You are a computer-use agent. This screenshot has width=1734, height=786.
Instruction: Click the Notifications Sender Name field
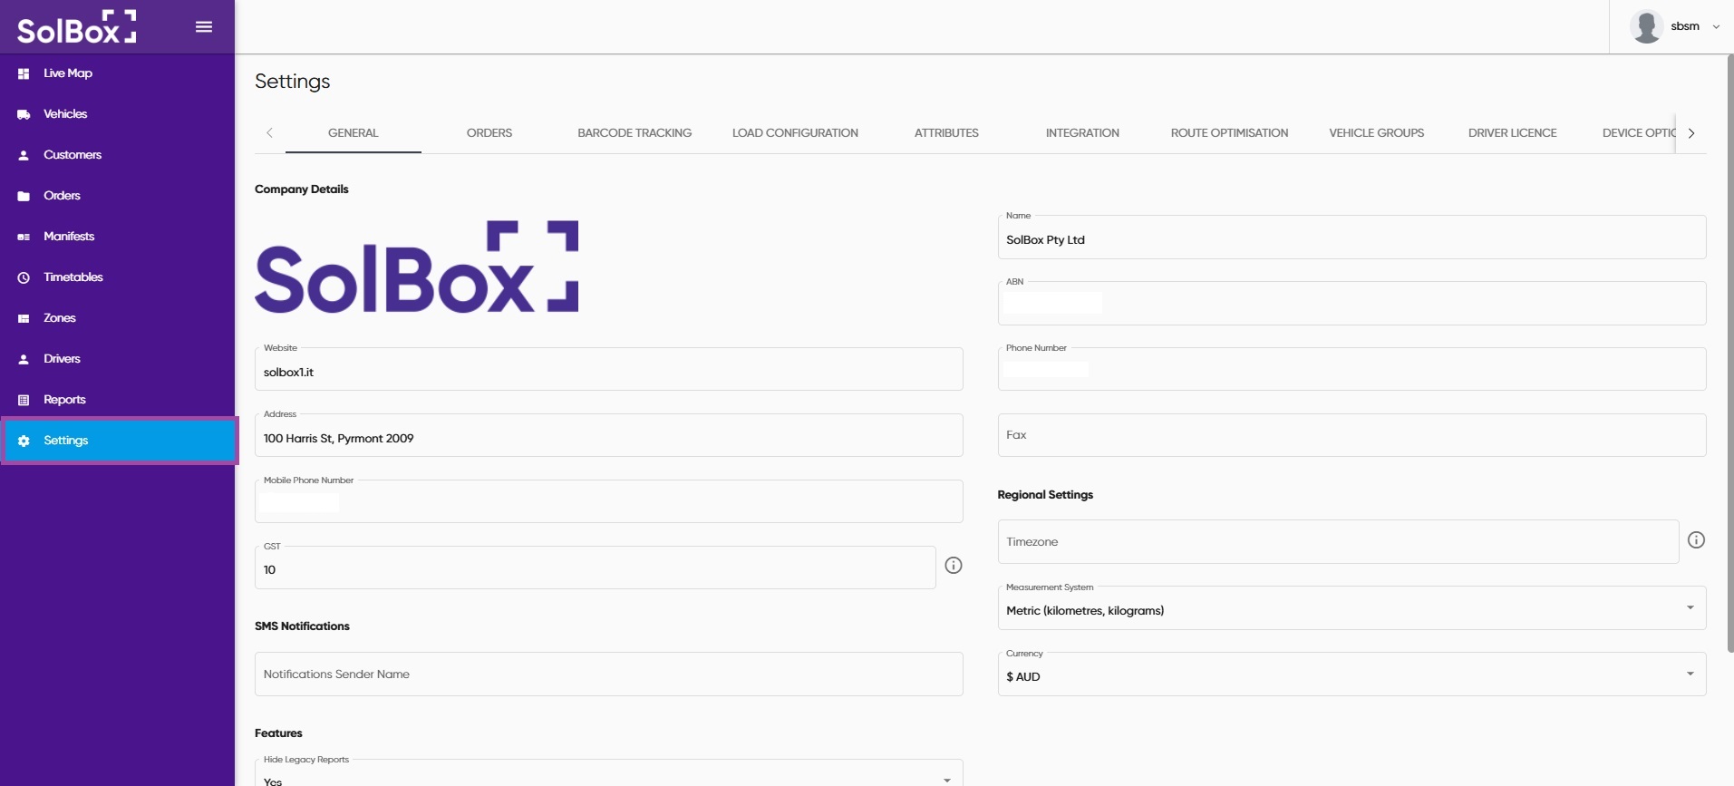(x=608, y=674)
